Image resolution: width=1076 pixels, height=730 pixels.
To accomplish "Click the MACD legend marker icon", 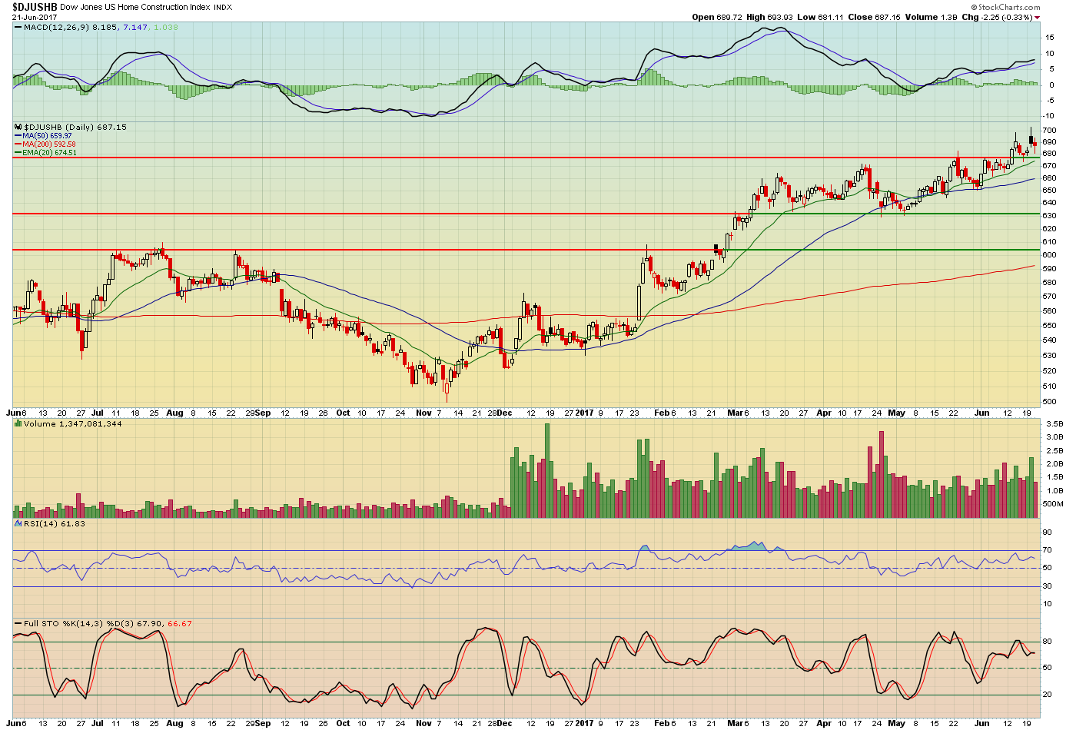I will [18, 28].
